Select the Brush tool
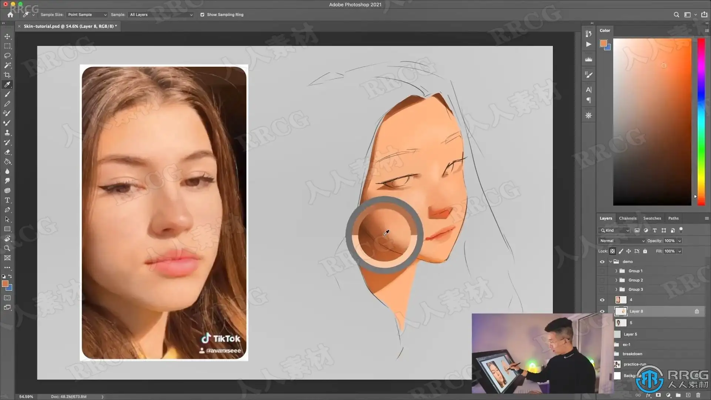 7,94
